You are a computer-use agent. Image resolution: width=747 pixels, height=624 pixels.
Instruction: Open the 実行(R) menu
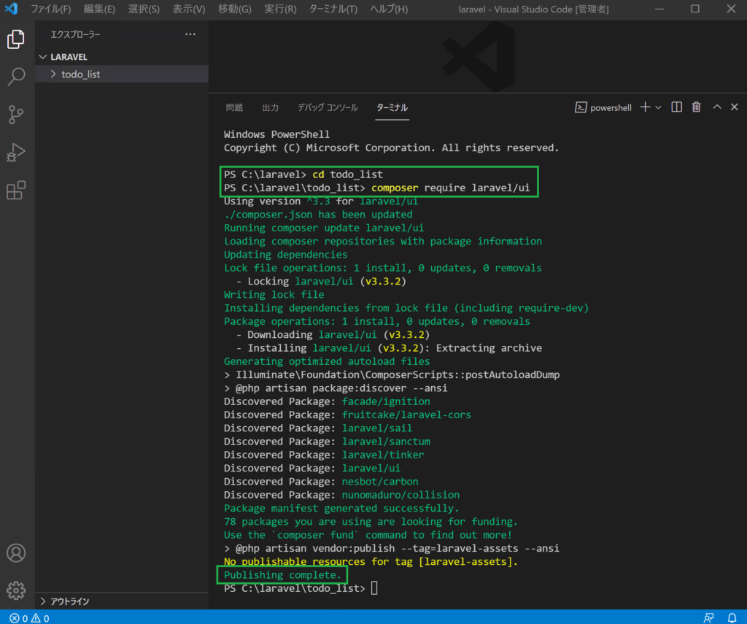(x=280, y=9)
